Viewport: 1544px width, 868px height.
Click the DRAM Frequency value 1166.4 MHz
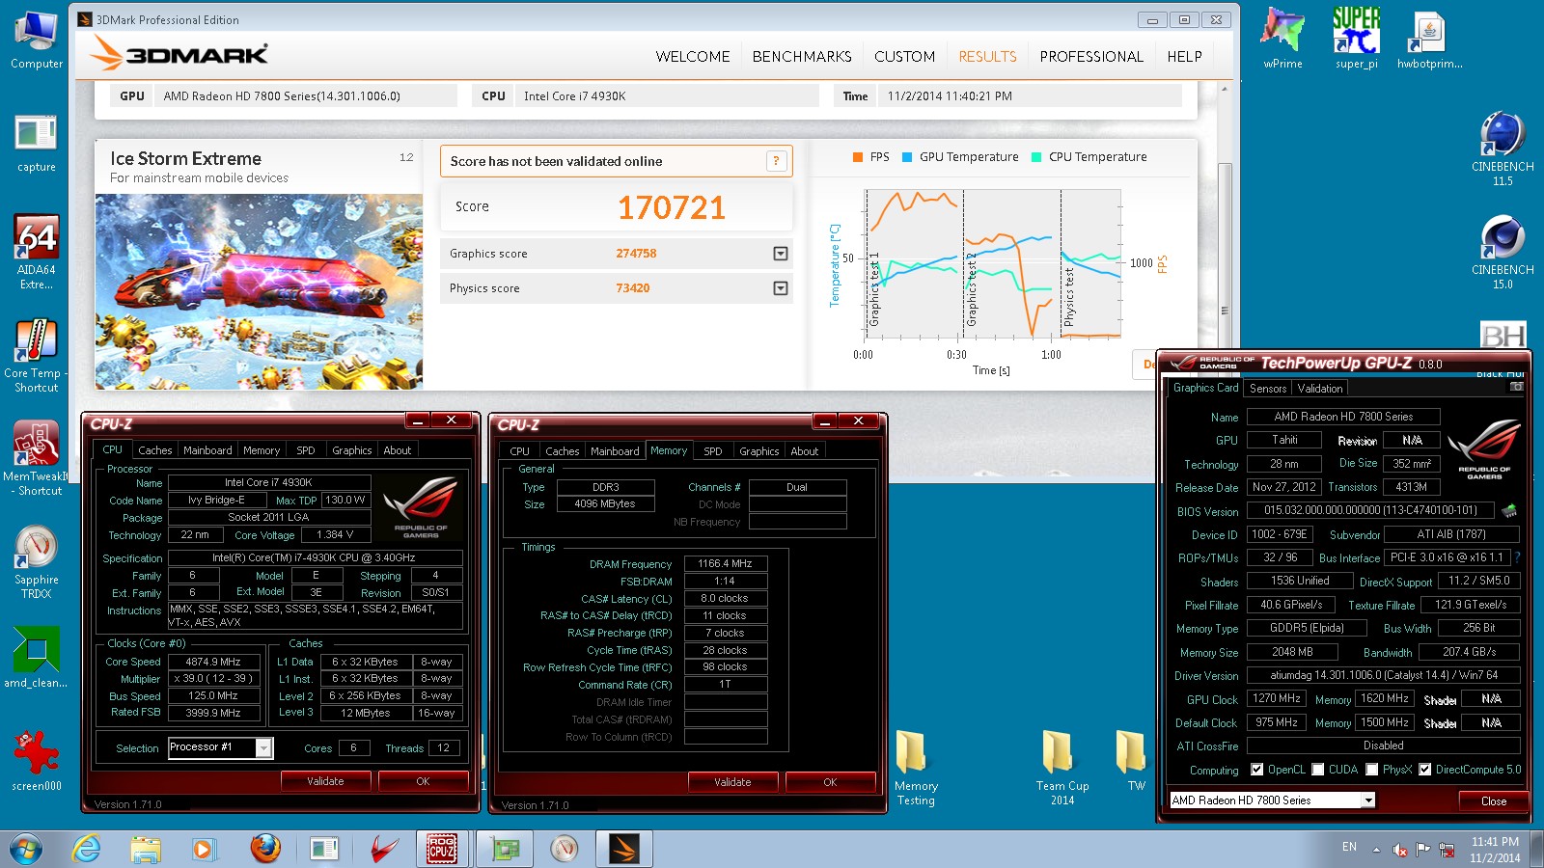point(726,563)
